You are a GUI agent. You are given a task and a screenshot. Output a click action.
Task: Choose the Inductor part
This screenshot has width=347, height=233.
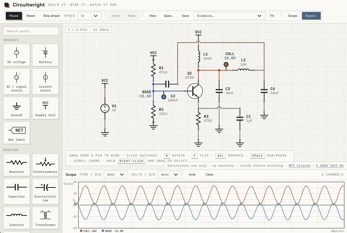16,218
